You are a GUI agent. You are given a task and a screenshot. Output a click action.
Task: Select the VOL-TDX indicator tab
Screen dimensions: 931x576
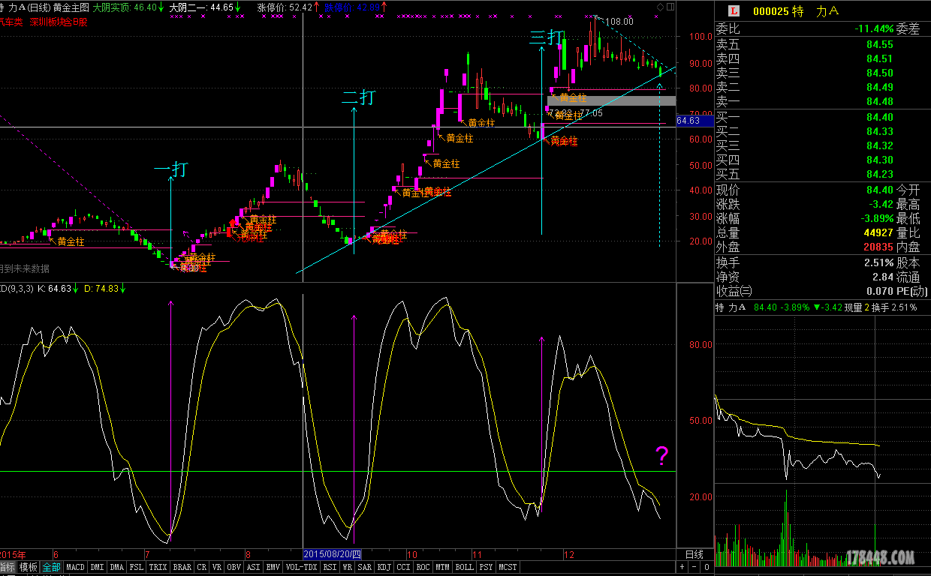302,567
